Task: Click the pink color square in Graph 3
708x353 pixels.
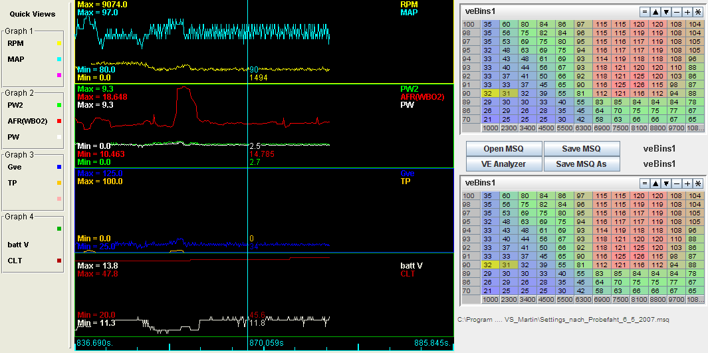Action: (59, 199)
